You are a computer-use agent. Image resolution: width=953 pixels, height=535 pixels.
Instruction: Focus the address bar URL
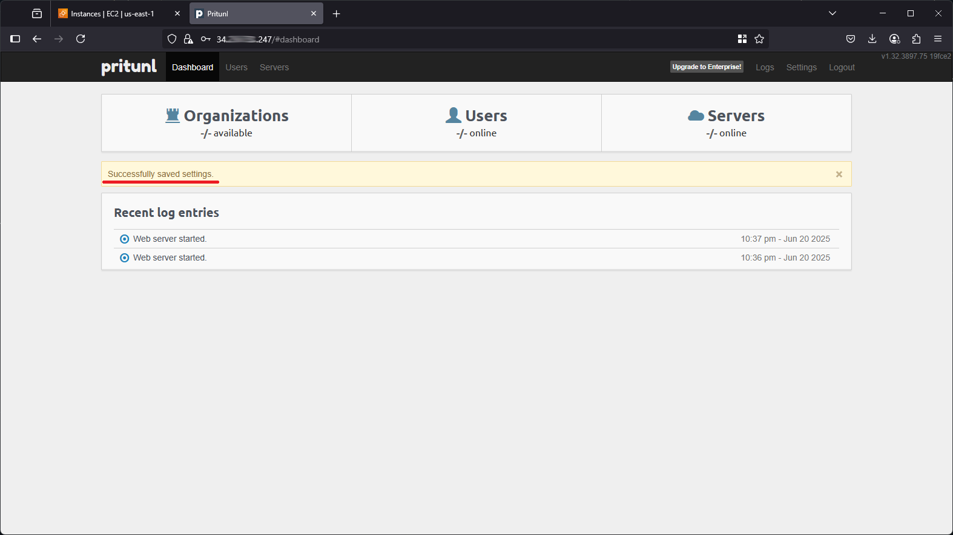268,39
